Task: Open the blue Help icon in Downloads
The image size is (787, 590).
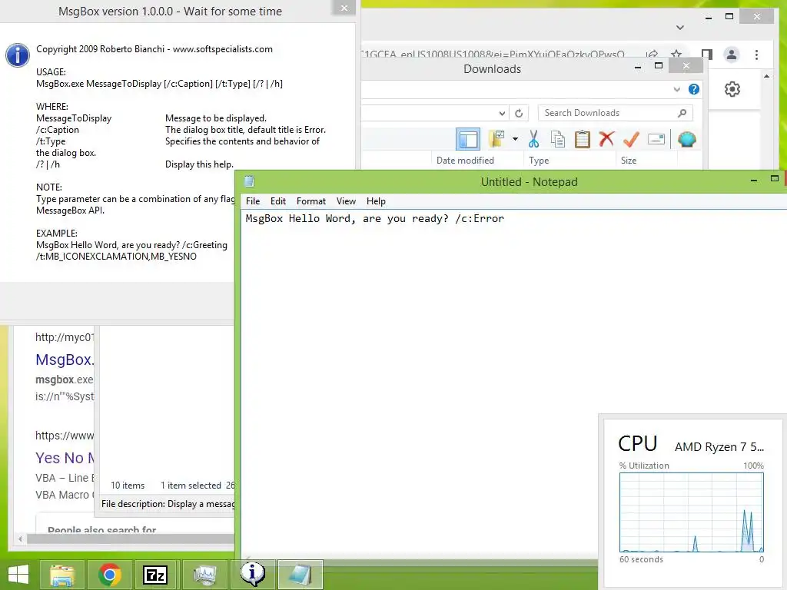Action: (694, 89)
